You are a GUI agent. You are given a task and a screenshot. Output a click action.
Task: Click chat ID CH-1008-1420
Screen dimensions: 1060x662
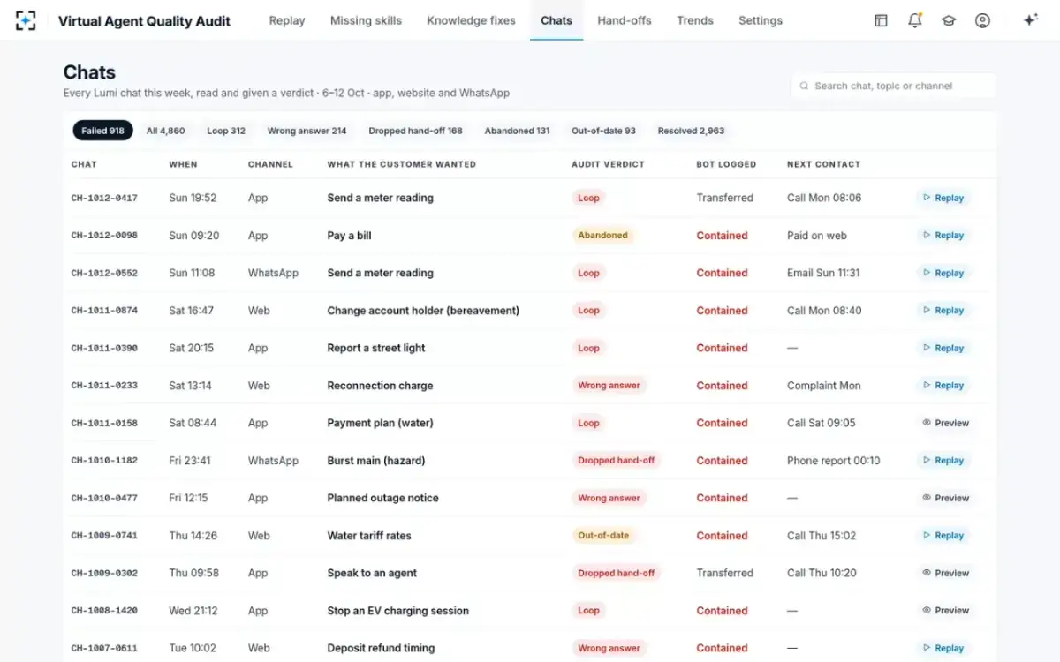click(x=104, y=611)
